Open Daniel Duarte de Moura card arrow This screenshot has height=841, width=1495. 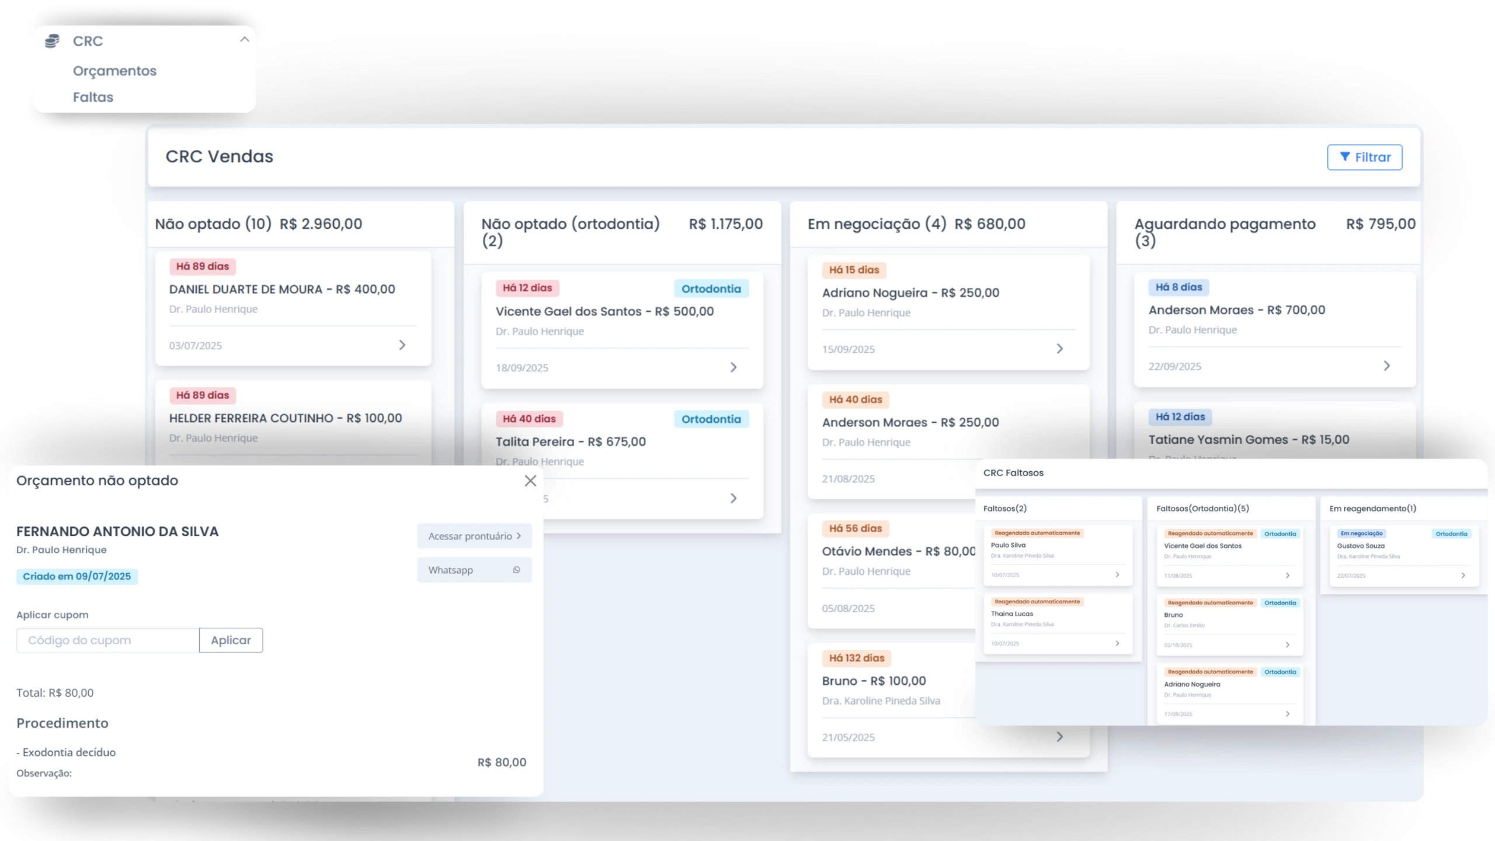point(402,345)
